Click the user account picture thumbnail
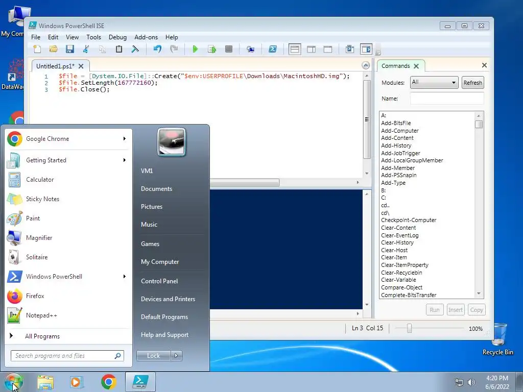Viewport: 523px width, 392px height. point(172,142)
